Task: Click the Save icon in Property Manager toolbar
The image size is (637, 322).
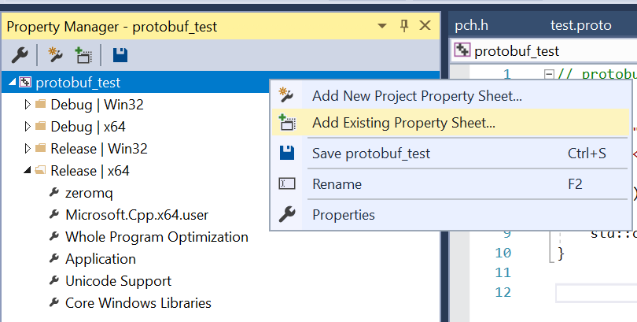Action: click(120, 54)
